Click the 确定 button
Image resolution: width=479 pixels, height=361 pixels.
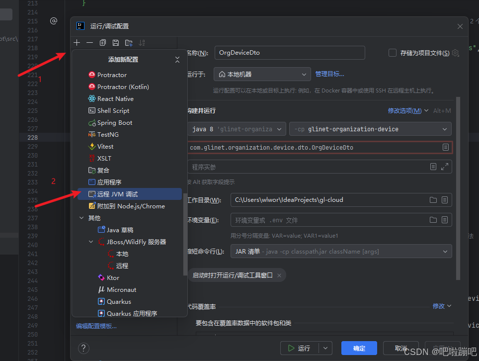[359, 348]
